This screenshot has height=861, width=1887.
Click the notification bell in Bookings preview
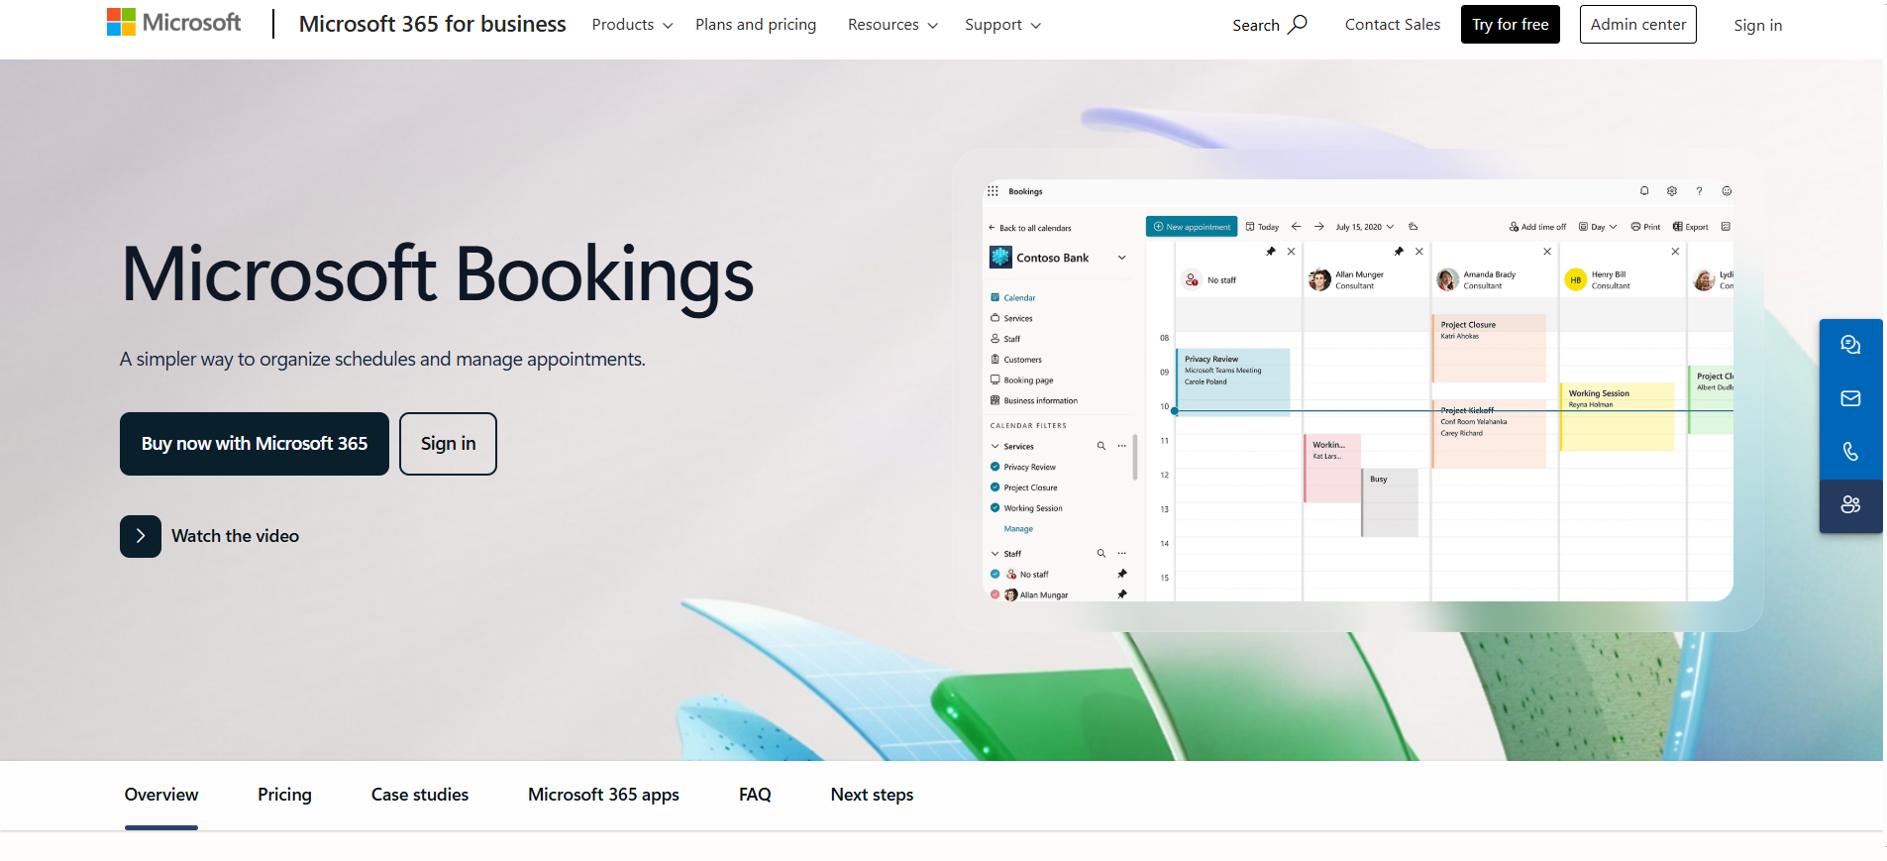click(1644, 191)
